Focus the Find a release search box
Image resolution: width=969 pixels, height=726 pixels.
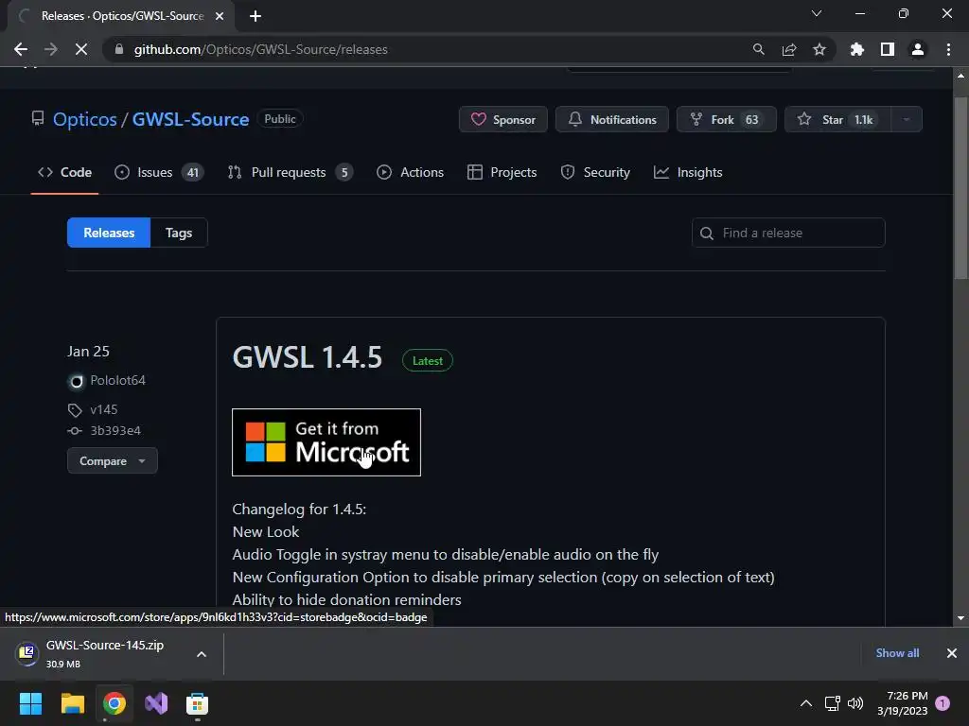point(788,233)
